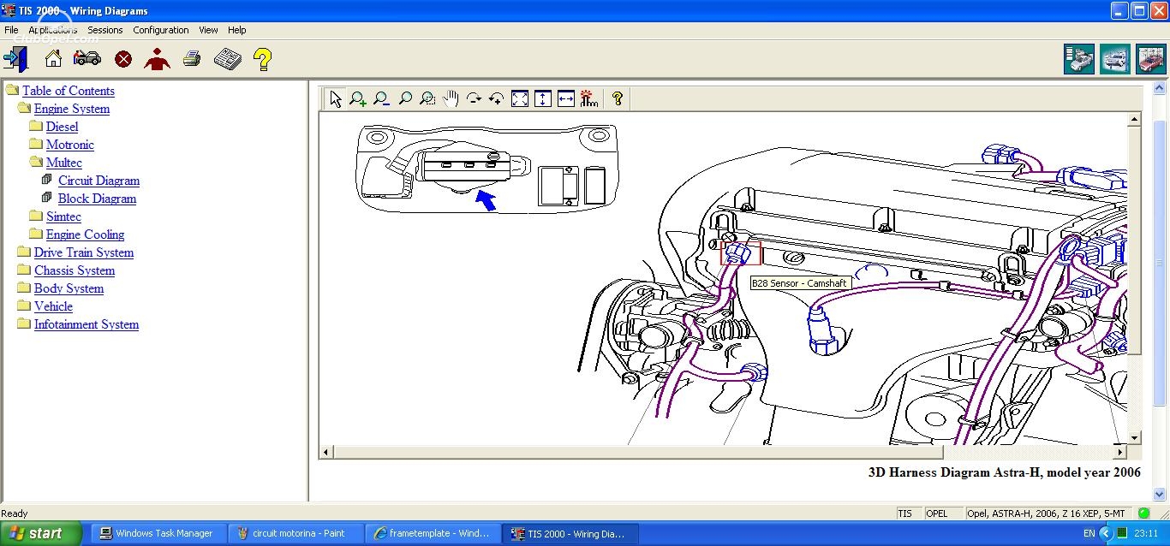This screenshot has height=546, width=1170.
Task: Open the Applications menu
Action: pyautogui.click(x=53, y=30)
